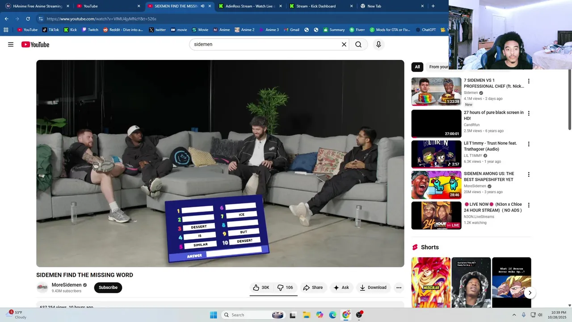Open the twitter bookmark
The width and height of the screenshot is (572, 322).
coord(157,30)
